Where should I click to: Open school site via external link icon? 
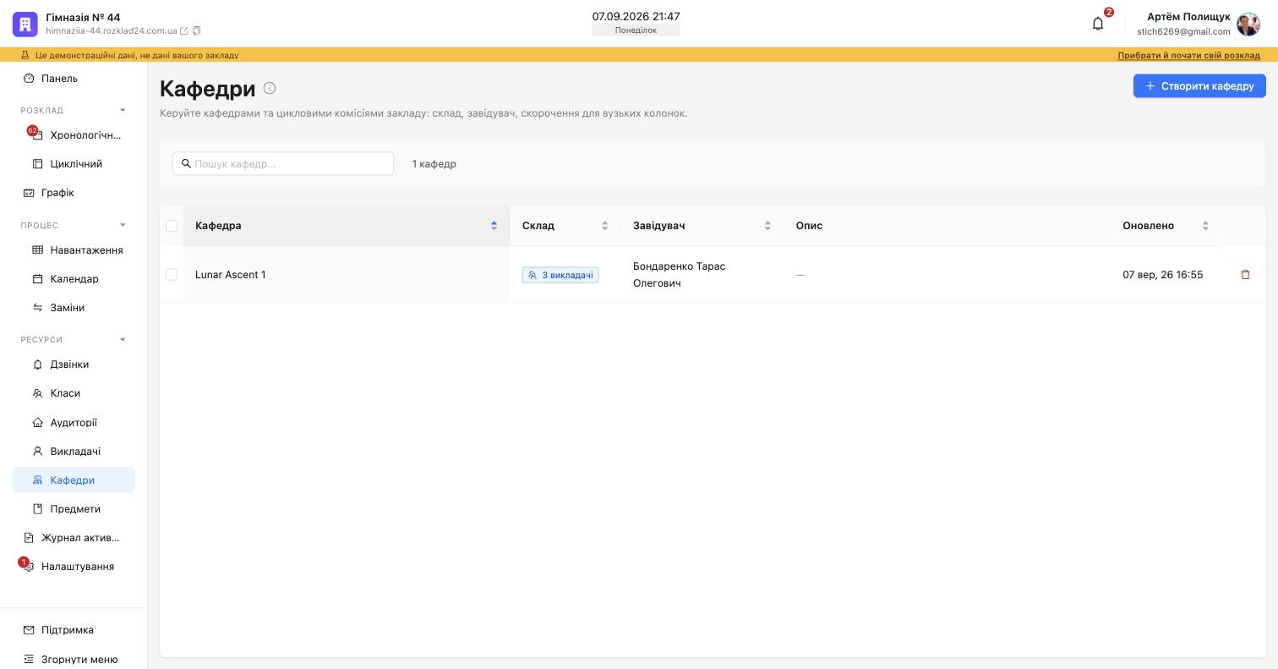(184, 31)
